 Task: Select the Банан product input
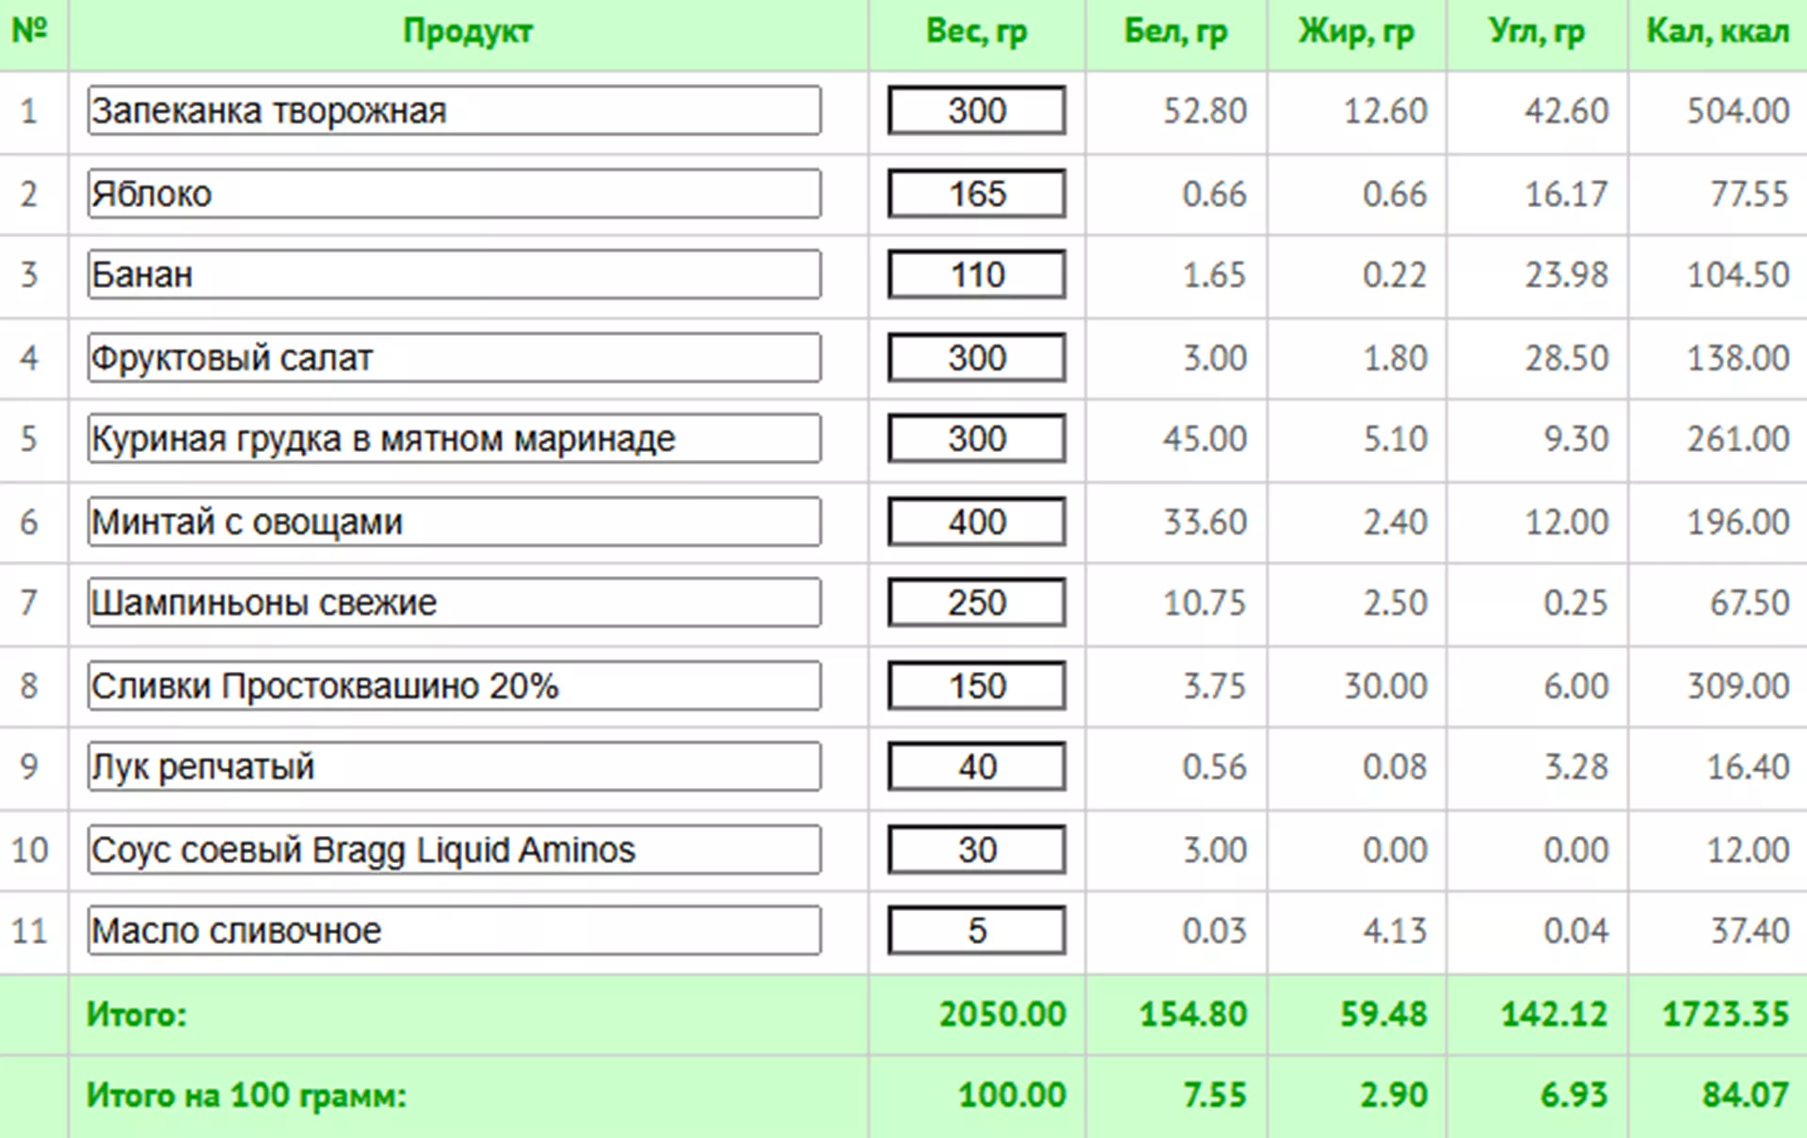(x=454, y=275)
